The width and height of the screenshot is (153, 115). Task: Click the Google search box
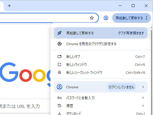tap(25, 106)
